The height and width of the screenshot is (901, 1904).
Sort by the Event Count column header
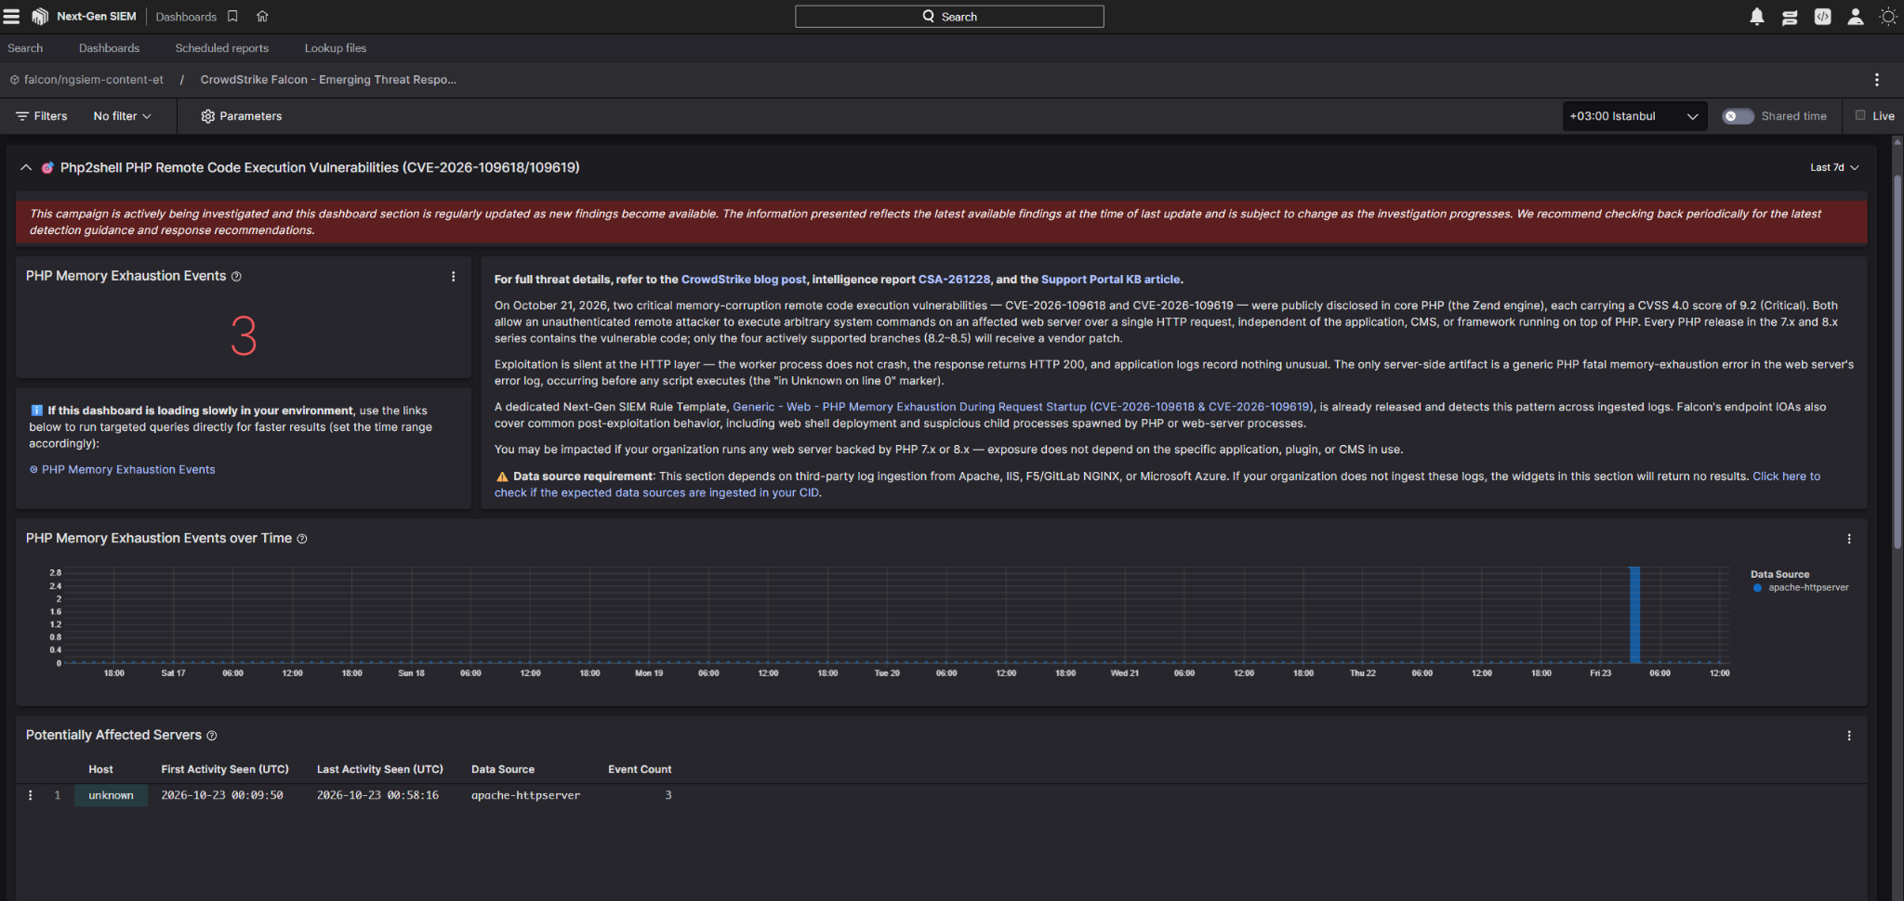tap(640, 770)
